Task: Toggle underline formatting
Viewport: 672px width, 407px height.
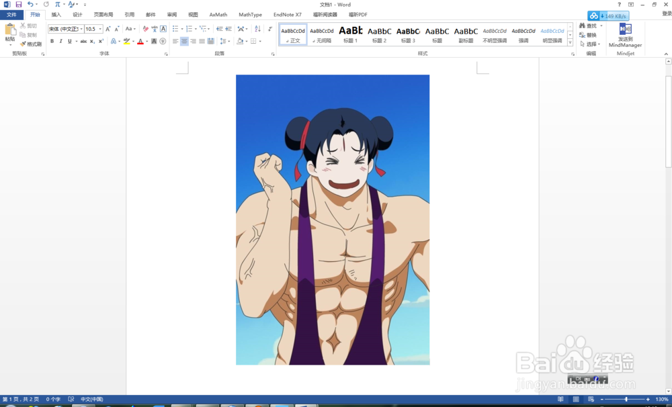Action: pos(69,41)
